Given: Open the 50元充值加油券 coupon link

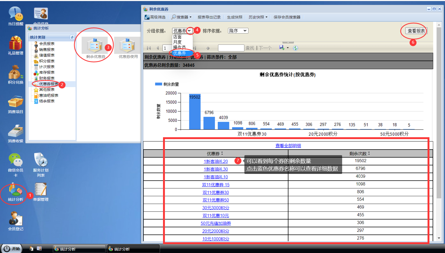Looking at the screenshot, I should click(x=216, y=223).
